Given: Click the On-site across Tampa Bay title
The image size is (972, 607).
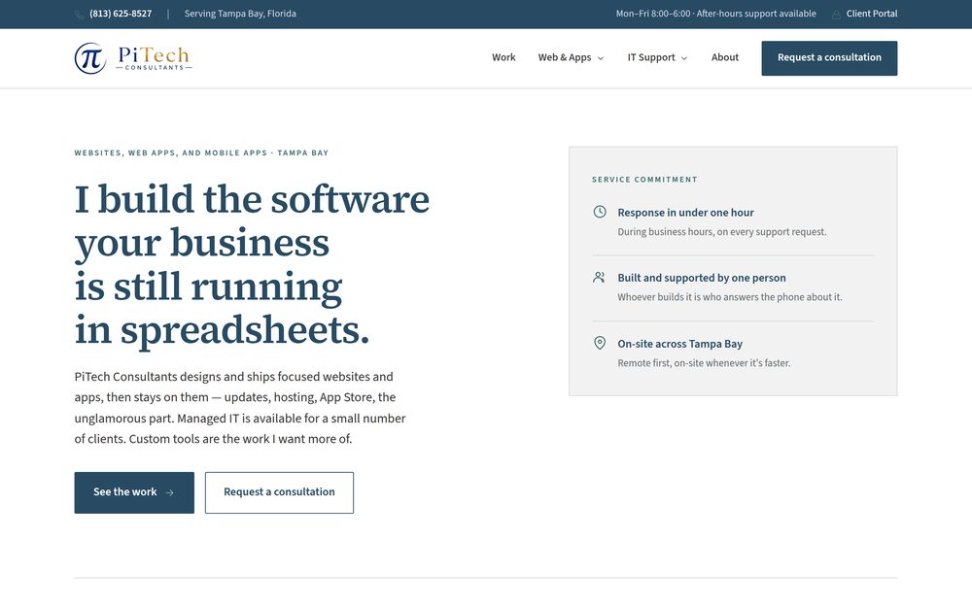Looking at the screenshot, I should [679, 344].
